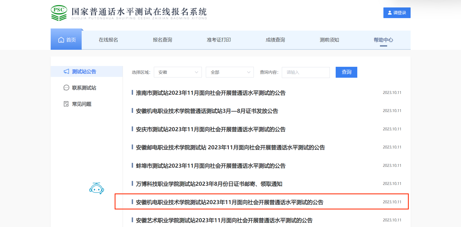Viewport: 461px width, 227px height.
Task: Open highlighted 安徽机电职业技术学院测试站 November announcement
Action: pyautogui.click(x=229, y=202)
